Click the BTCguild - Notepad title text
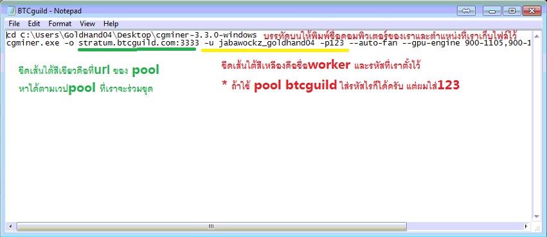Viewport: 547px width, 237px height. point(49,11)
